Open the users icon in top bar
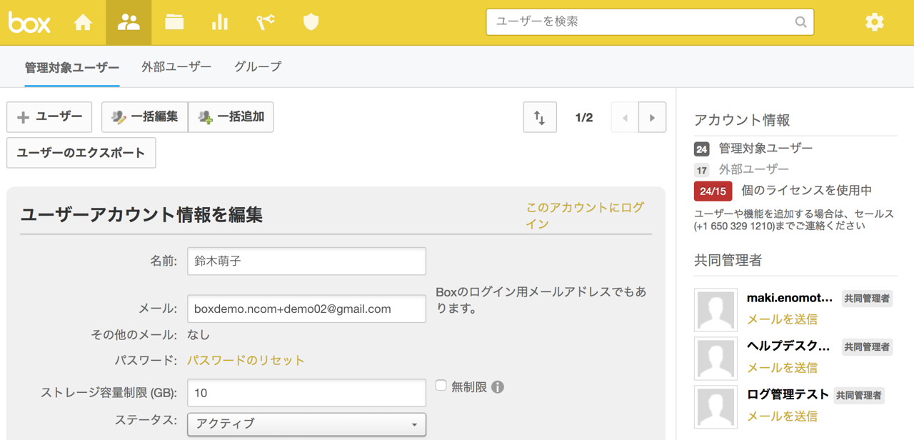This screenshot has height=440, width=914. pyautogui.click(x=129, y=23)
